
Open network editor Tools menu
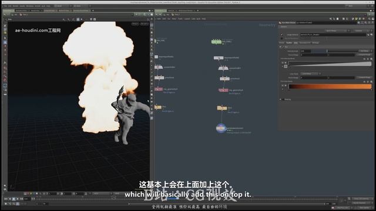pos(180,19)
